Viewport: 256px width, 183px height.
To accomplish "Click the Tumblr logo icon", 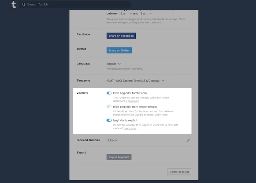I will 14,4.
